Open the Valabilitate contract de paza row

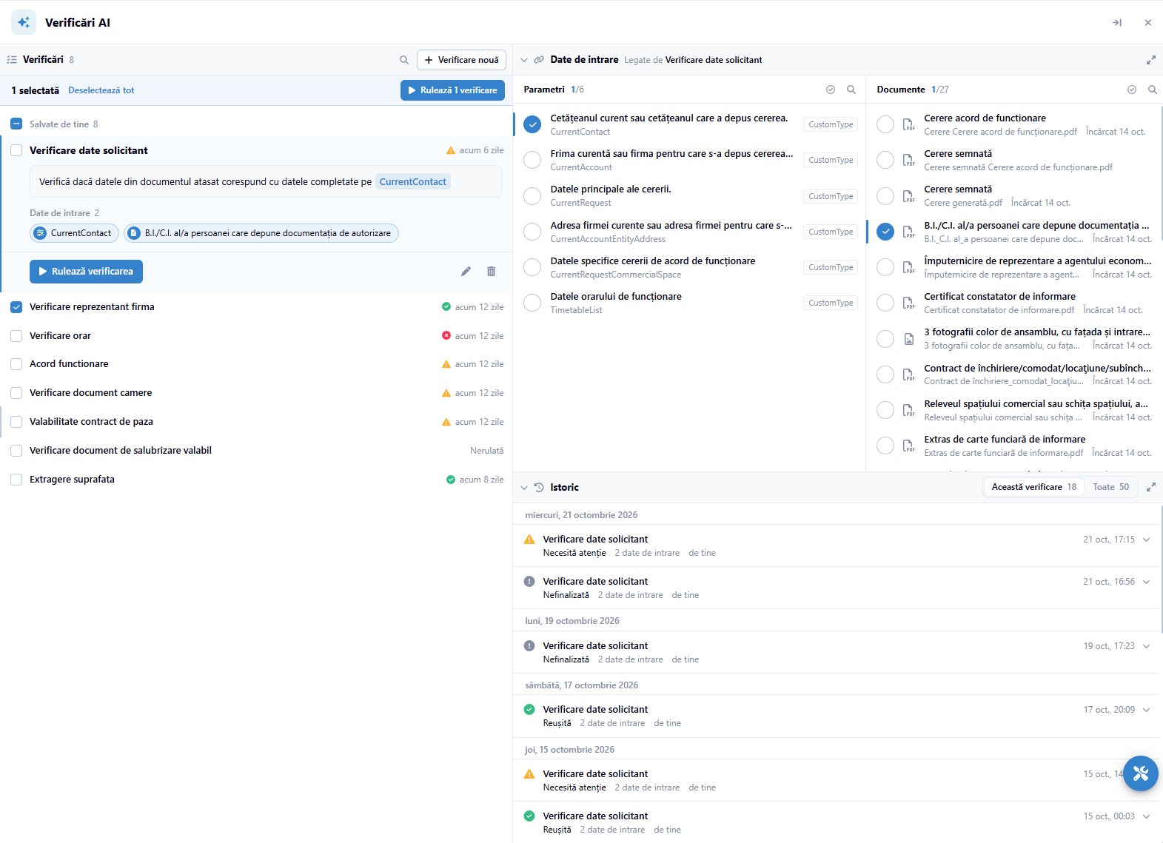coord(256,422)
